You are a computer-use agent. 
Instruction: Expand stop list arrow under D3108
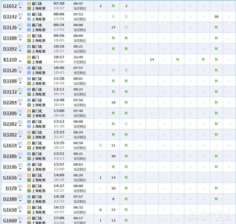[20, 83]
